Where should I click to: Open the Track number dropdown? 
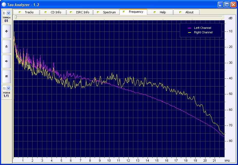pyautogui.click(x=8, y=13)
